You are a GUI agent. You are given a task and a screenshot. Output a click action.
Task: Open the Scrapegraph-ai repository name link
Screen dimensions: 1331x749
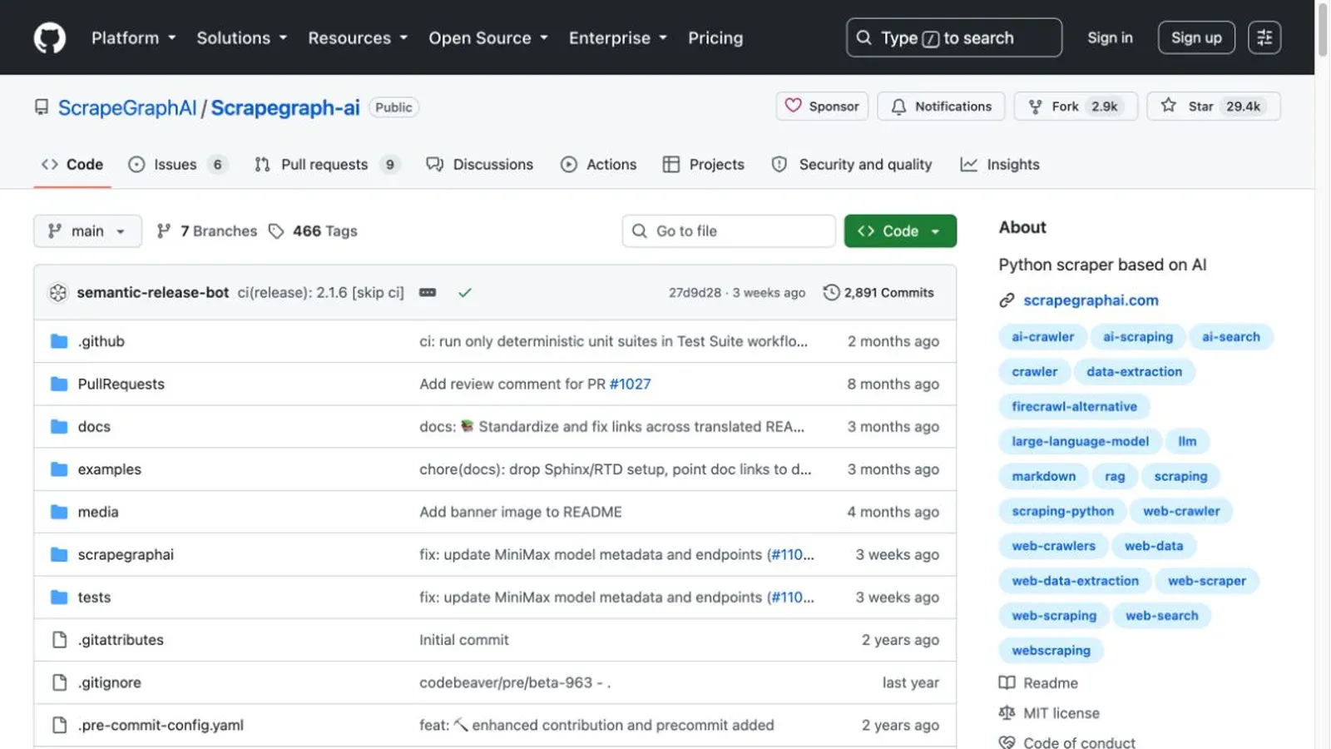[285, 107]
